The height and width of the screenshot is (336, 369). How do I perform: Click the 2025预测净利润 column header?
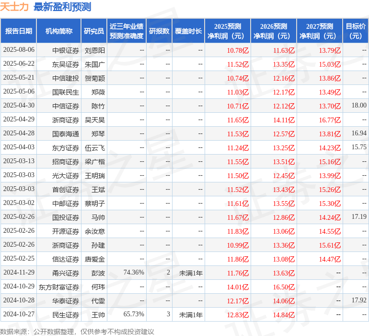228,31
